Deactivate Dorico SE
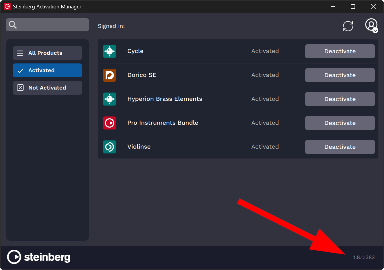Viewport: 384px width, 270px height. point(340,75)
